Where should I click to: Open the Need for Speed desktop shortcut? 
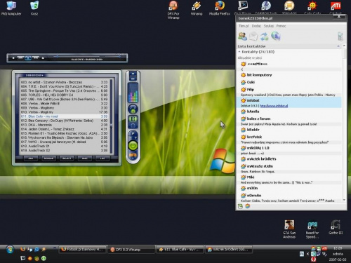coord(312,229)
